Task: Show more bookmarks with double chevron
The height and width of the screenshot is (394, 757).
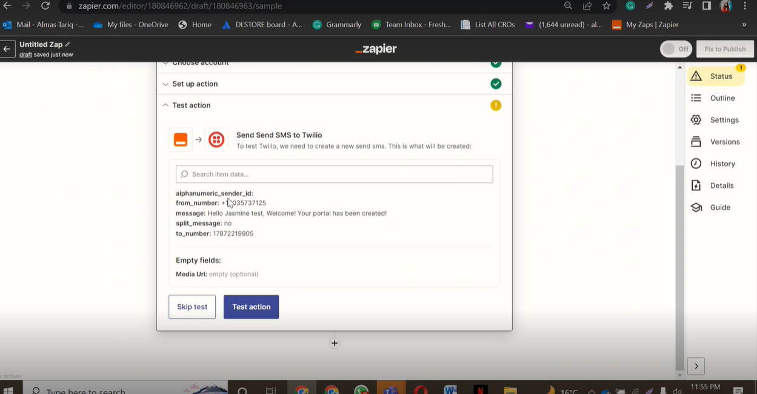Action: 744,25
